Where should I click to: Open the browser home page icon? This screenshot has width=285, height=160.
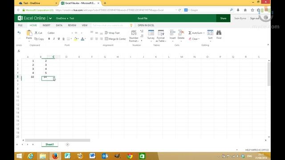pyautogui.click(x=245, y=10)
